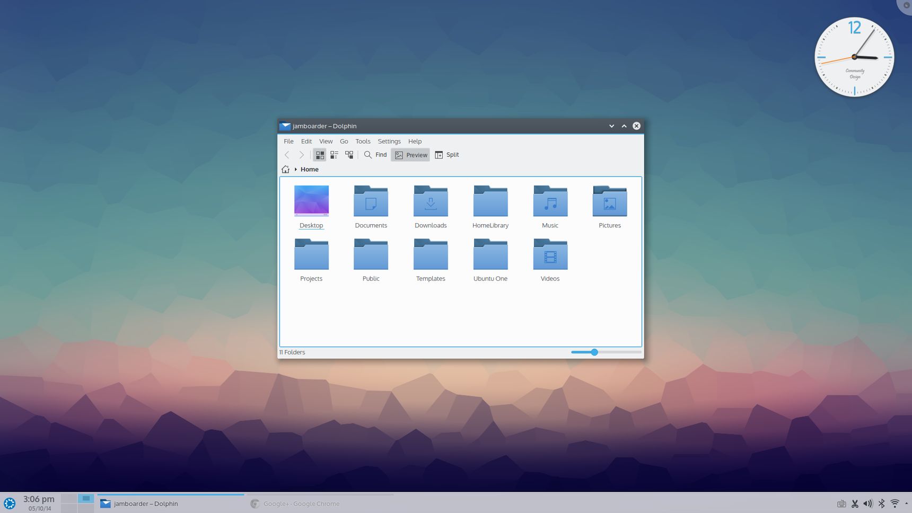Minimize Dolphin with the down chevron
This screenshot has width=912, height=513.
611,126
